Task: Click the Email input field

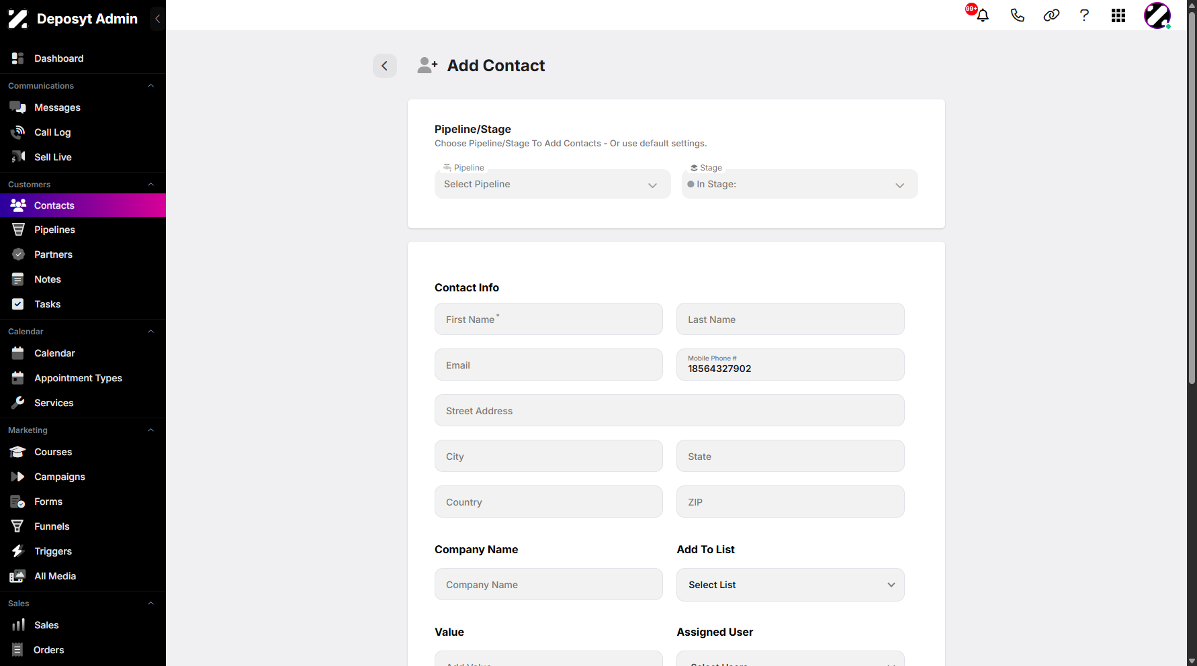Action: pos(548,365)
